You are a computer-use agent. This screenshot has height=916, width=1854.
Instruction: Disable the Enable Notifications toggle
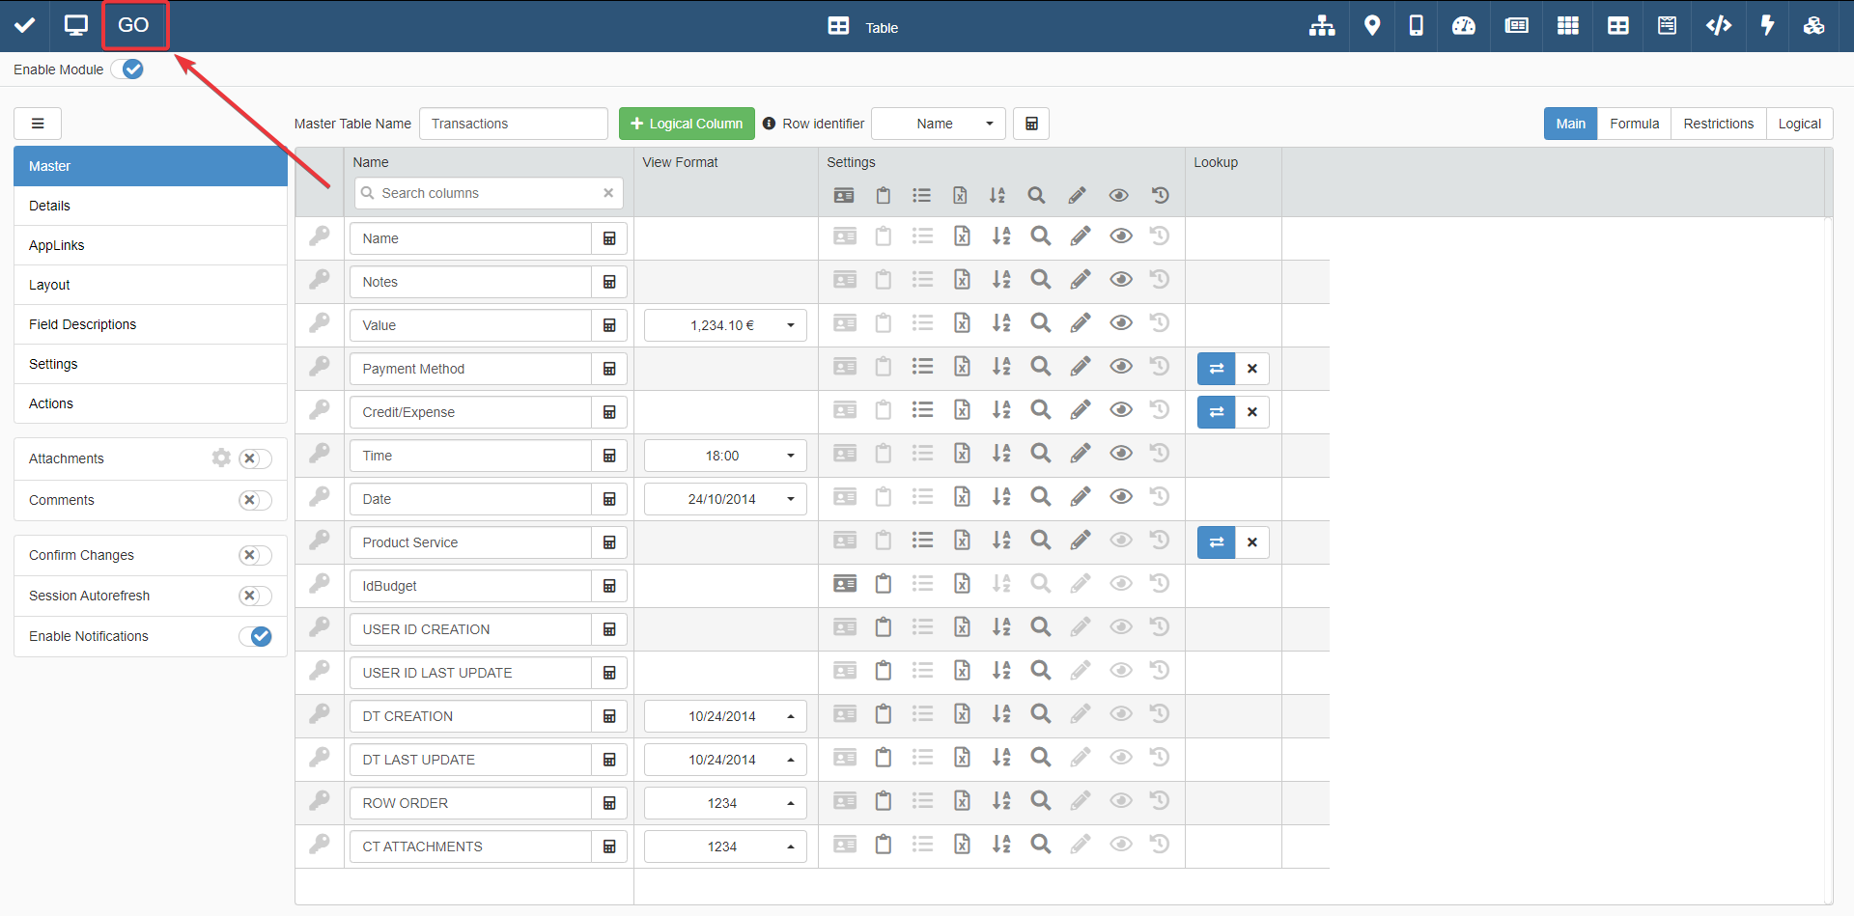(255, 636)
